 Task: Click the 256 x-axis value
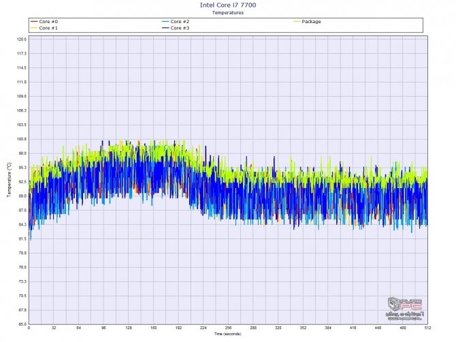tap(228, 328)
